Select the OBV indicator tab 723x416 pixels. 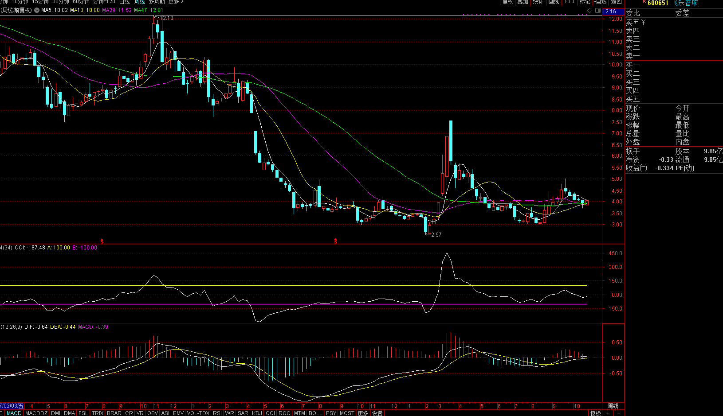152,413
